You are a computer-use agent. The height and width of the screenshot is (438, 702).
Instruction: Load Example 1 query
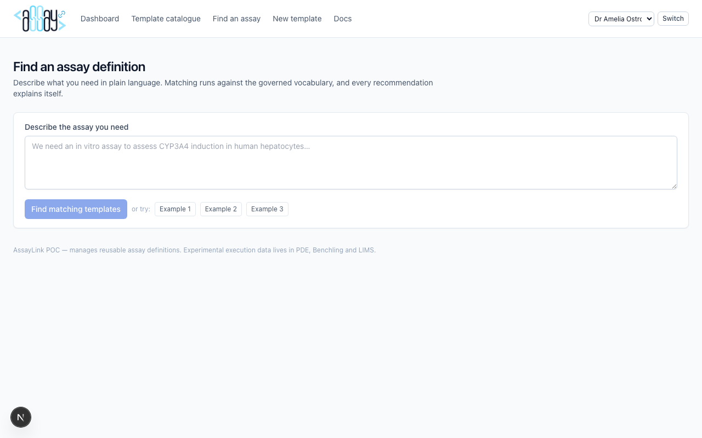(x=175, y=209)
